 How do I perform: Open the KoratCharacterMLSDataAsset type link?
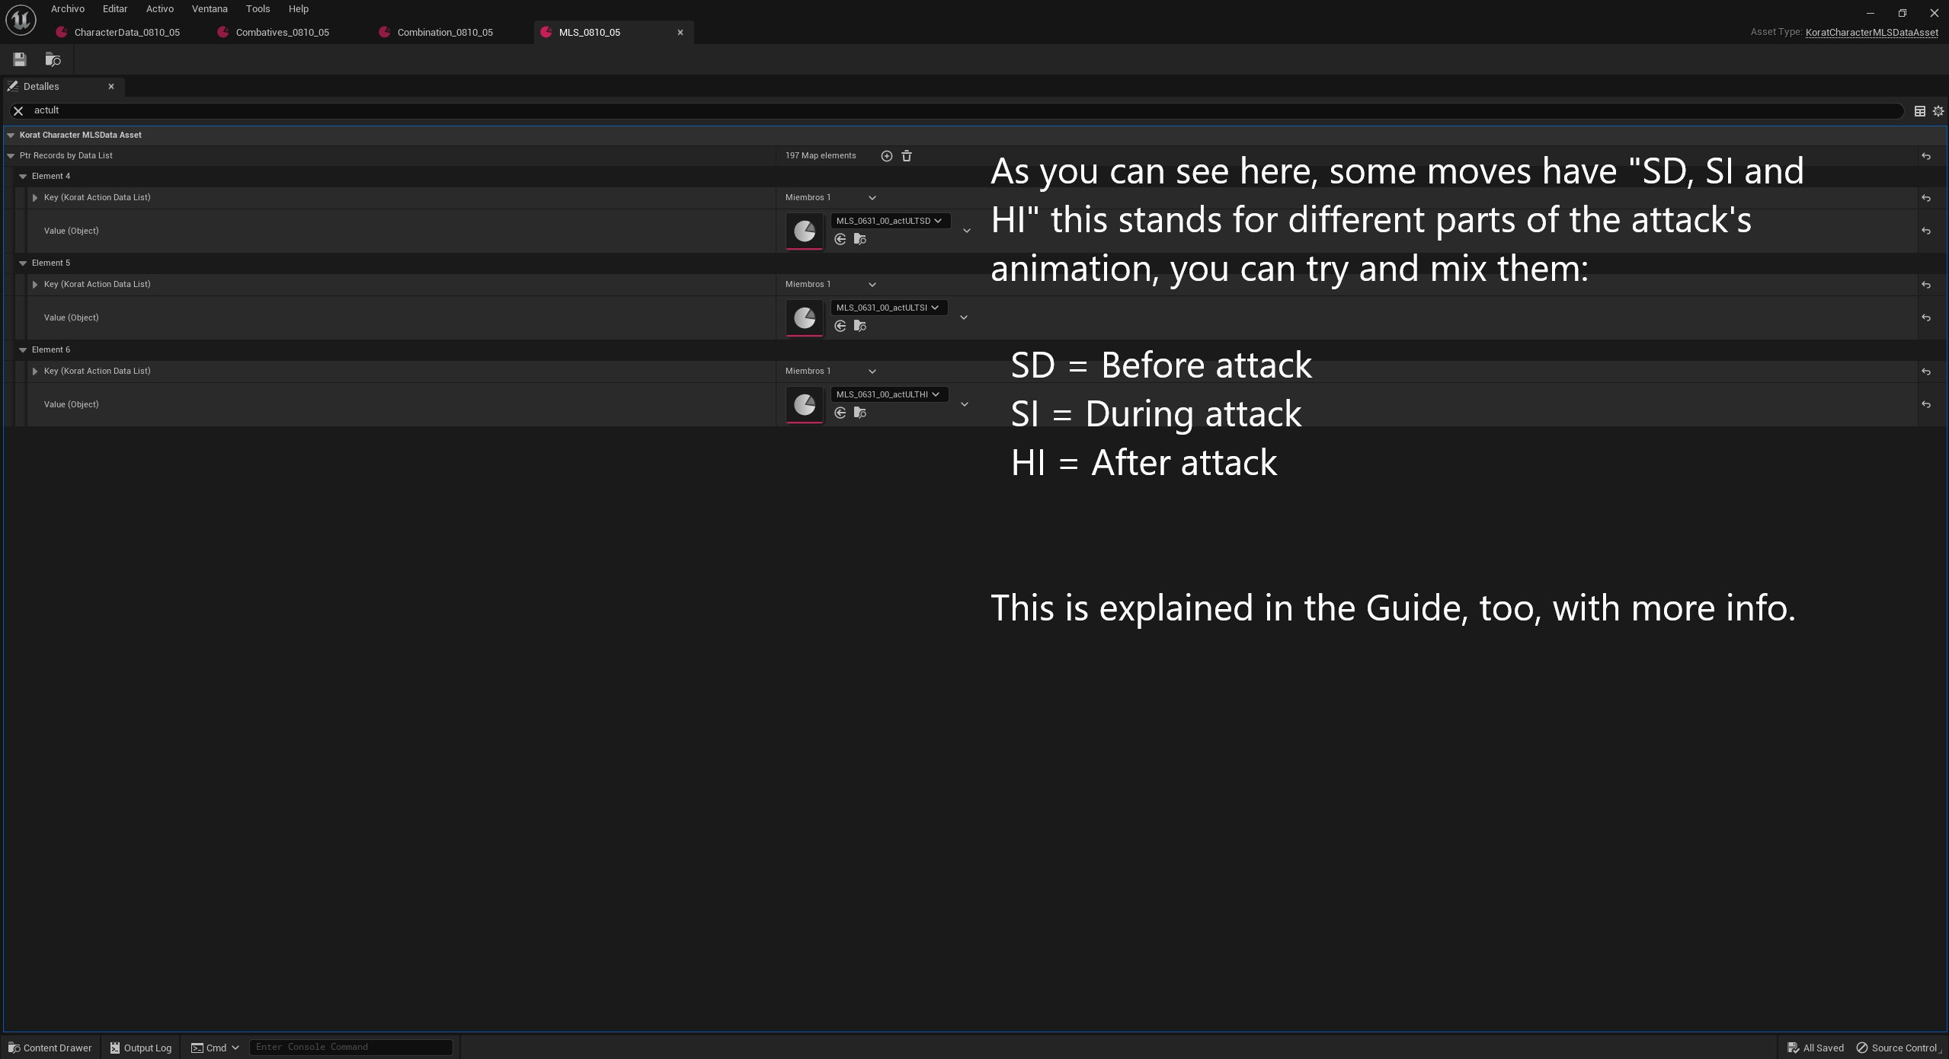coord(1871,32)
